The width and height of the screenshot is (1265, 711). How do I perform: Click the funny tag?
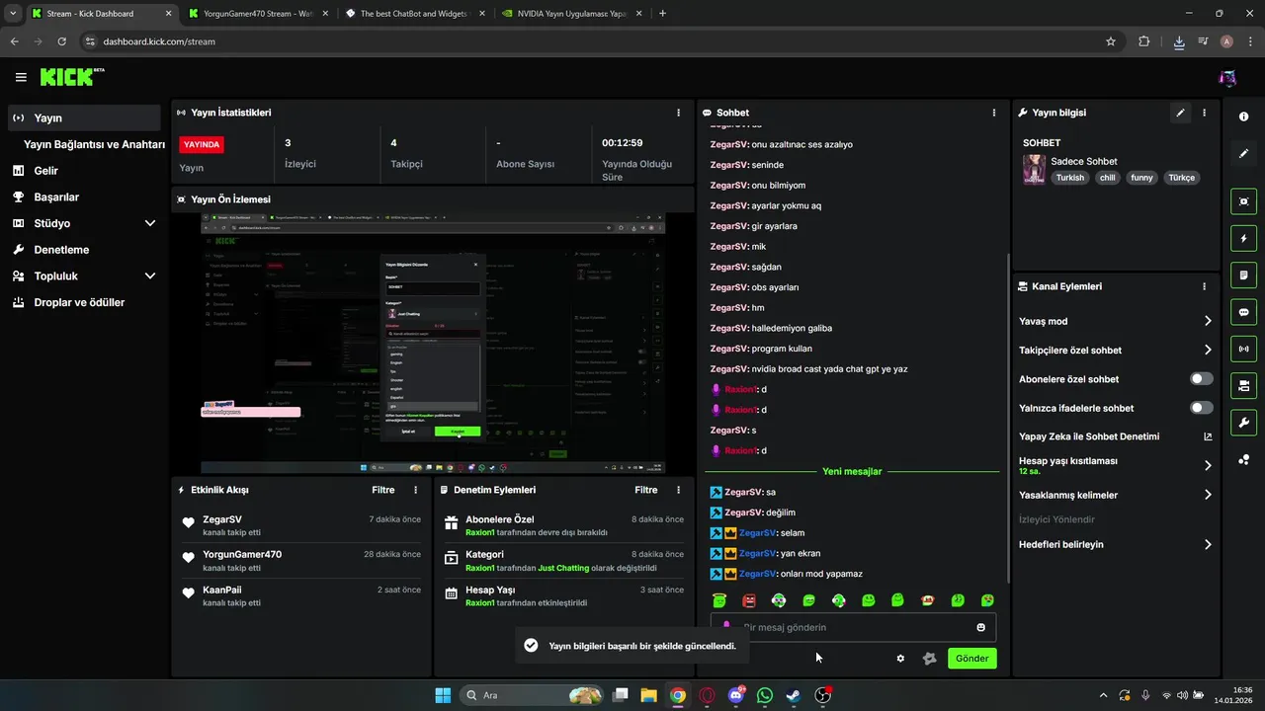1141,178
